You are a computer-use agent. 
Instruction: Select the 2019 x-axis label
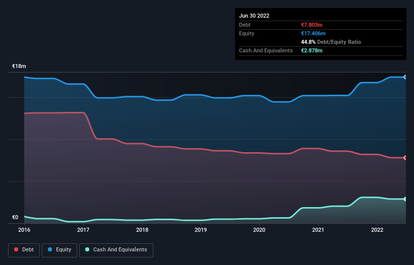201,230
